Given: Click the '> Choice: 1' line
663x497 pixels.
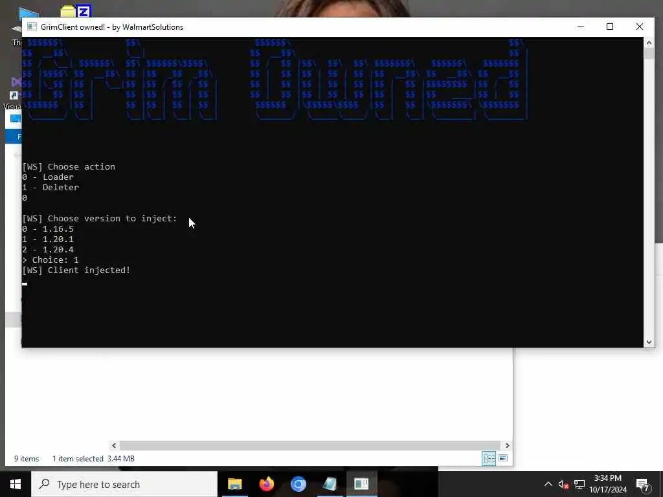Looking at the screenshot, I should tap(51, 260).
